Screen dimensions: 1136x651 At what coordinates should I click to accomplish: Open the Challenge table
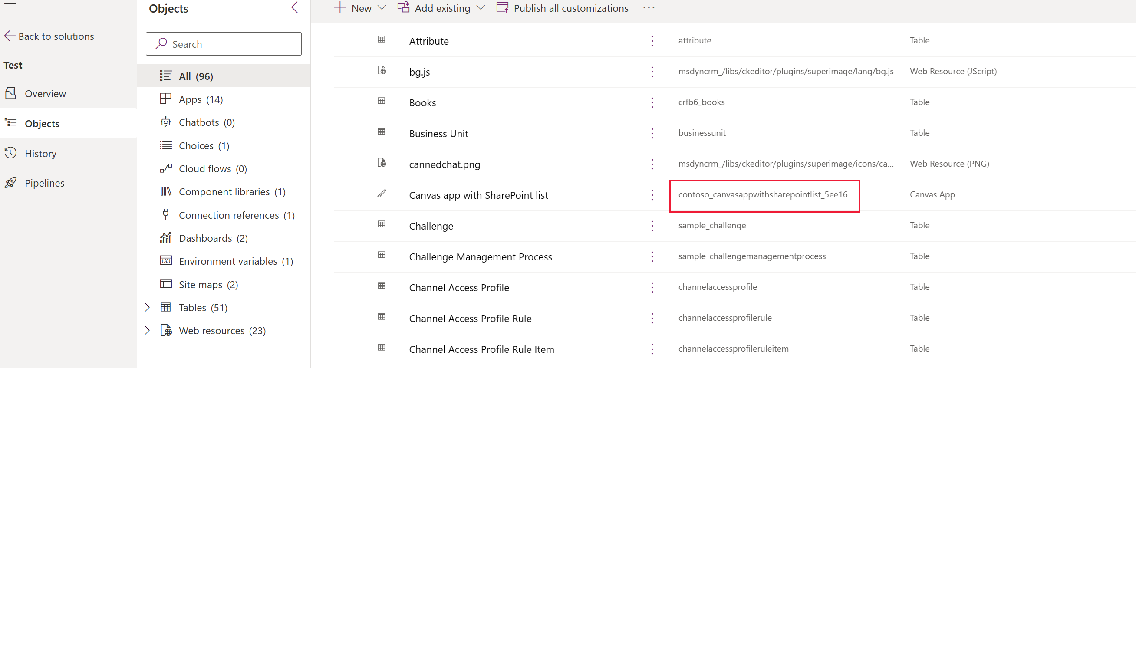click(431, 226)
